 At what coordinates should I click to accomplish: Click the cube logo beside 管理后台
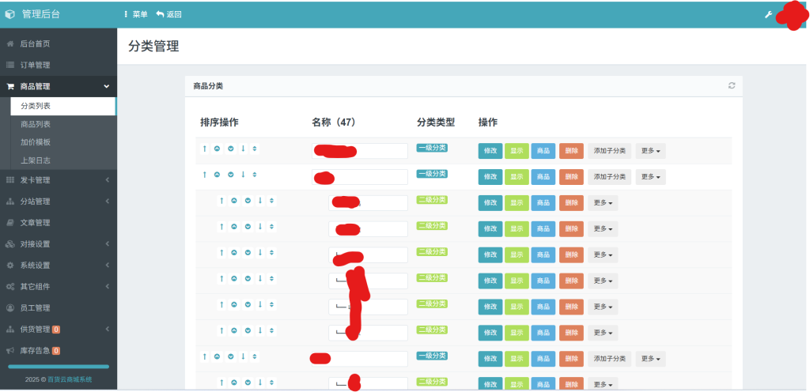pos(9,14)
